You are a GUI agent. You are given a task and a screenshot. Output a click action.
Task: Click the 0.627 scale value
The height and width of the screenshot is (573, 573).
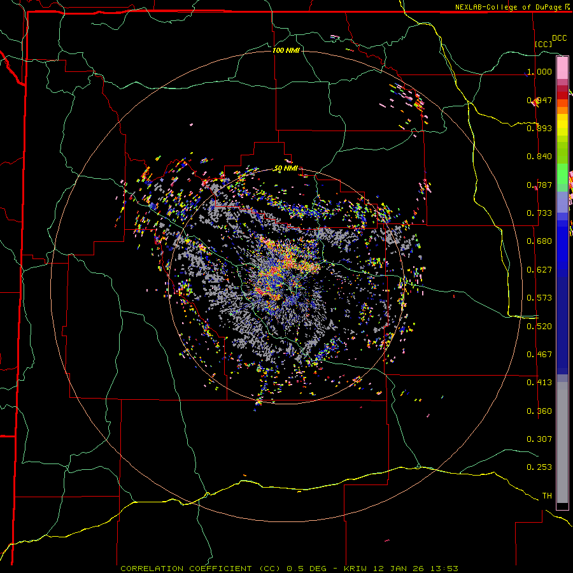pos(539,270)
